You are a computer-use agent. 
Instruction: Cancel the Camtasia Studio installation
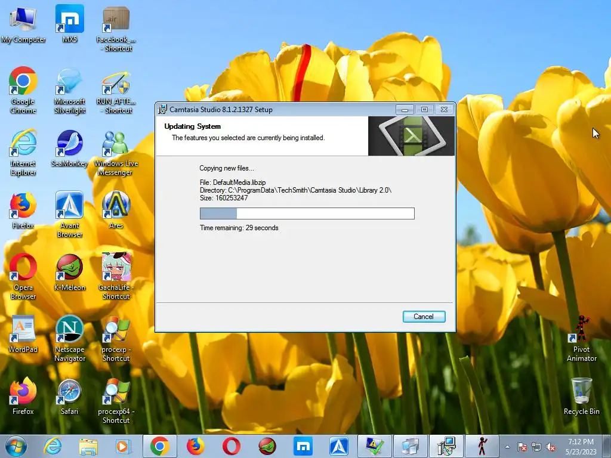(x=424, y=317)
